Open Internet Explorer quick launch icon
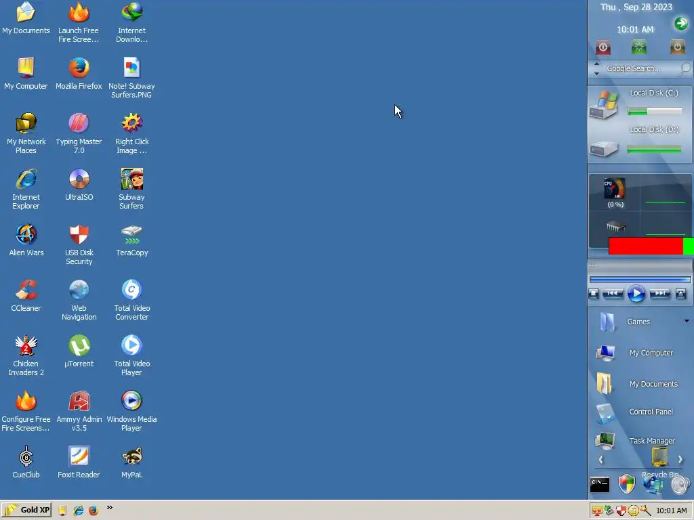 (x=79, y=511)
